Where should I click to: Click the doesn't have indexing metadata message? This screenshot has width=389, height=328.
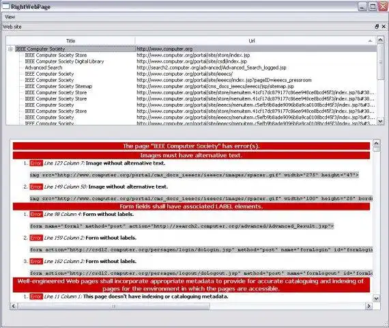pyautogui.click(x=156, y=297)
